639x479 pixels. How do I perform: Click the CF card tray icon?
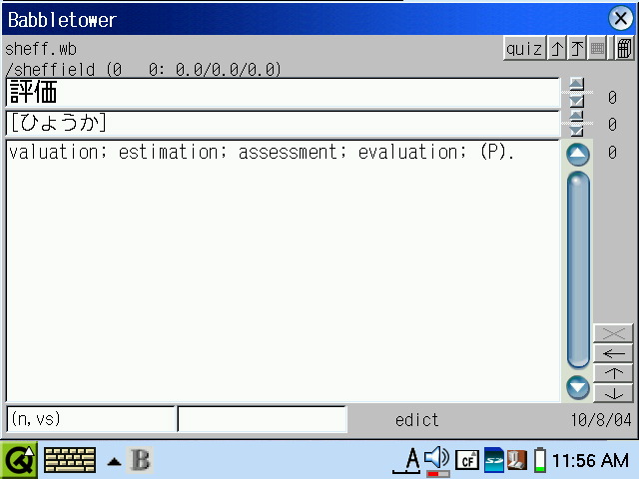[467, 461]
